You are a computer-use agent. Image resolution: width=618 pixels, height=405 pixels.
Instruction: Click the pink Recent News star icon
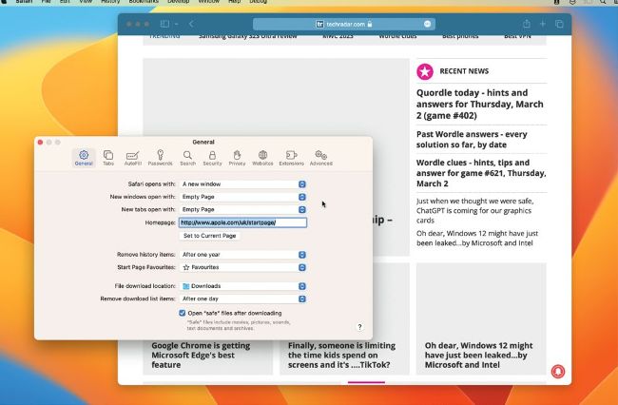[425, 71]
